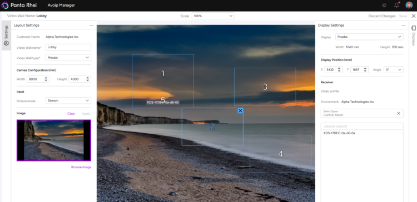Click Browse Image link
The image size is (417, 202).
click(x=81, y=167)
